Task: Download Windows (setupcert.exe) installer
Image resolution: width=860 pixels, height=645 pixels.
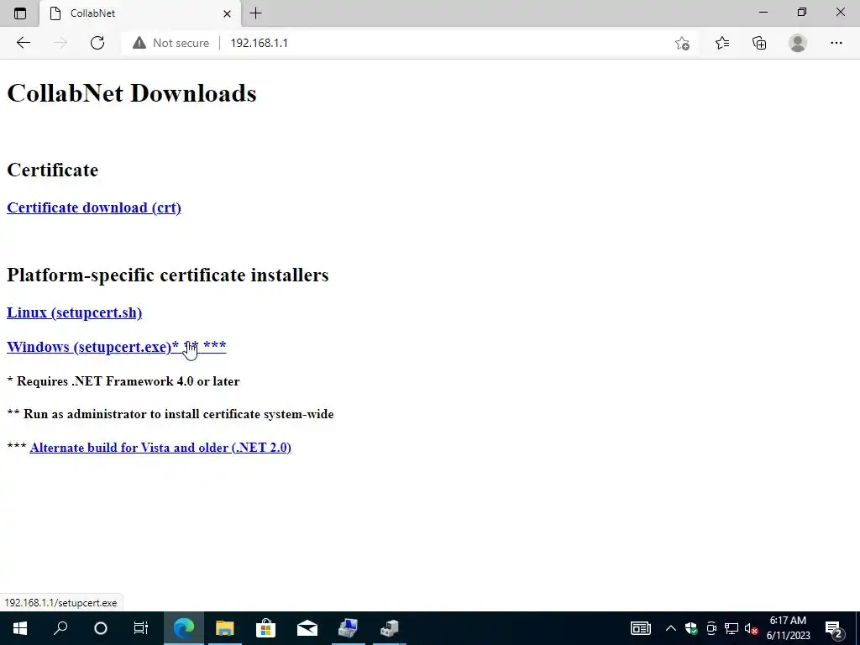Action: (116, 347)
